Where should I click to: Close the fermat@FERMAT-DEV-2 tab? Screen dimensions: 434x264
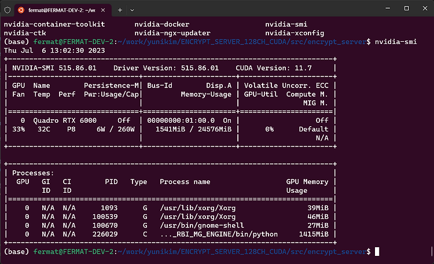tap(103, 10)
